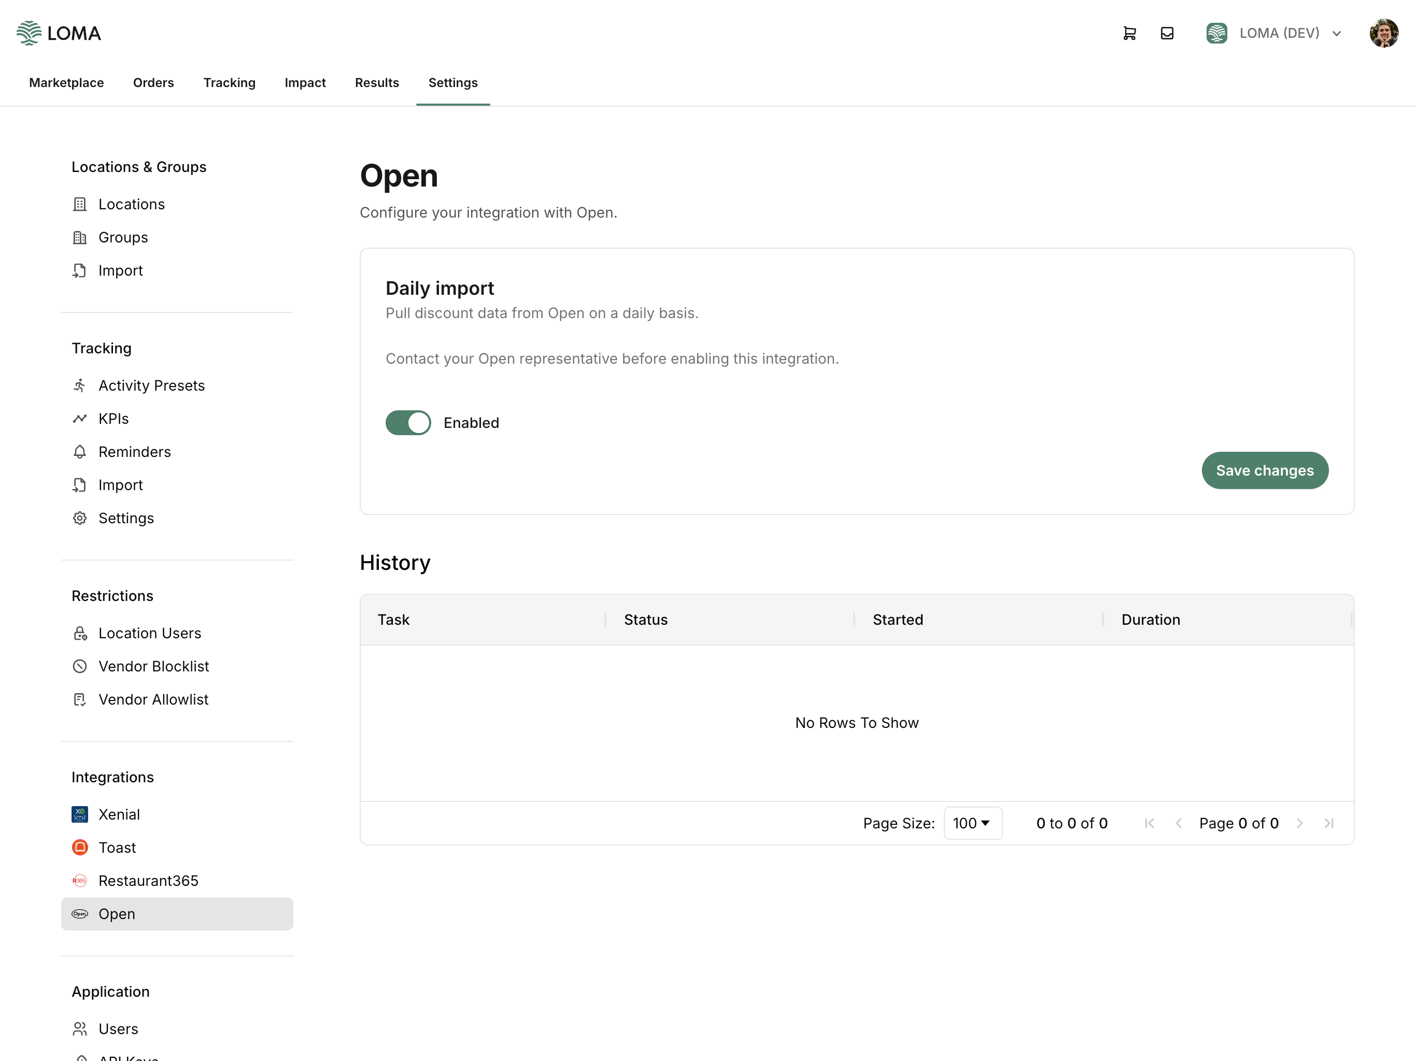This screenshot has height=1061, width=1416.
Task: Disable the Daily import toggle
Action: tap(408, 422)
